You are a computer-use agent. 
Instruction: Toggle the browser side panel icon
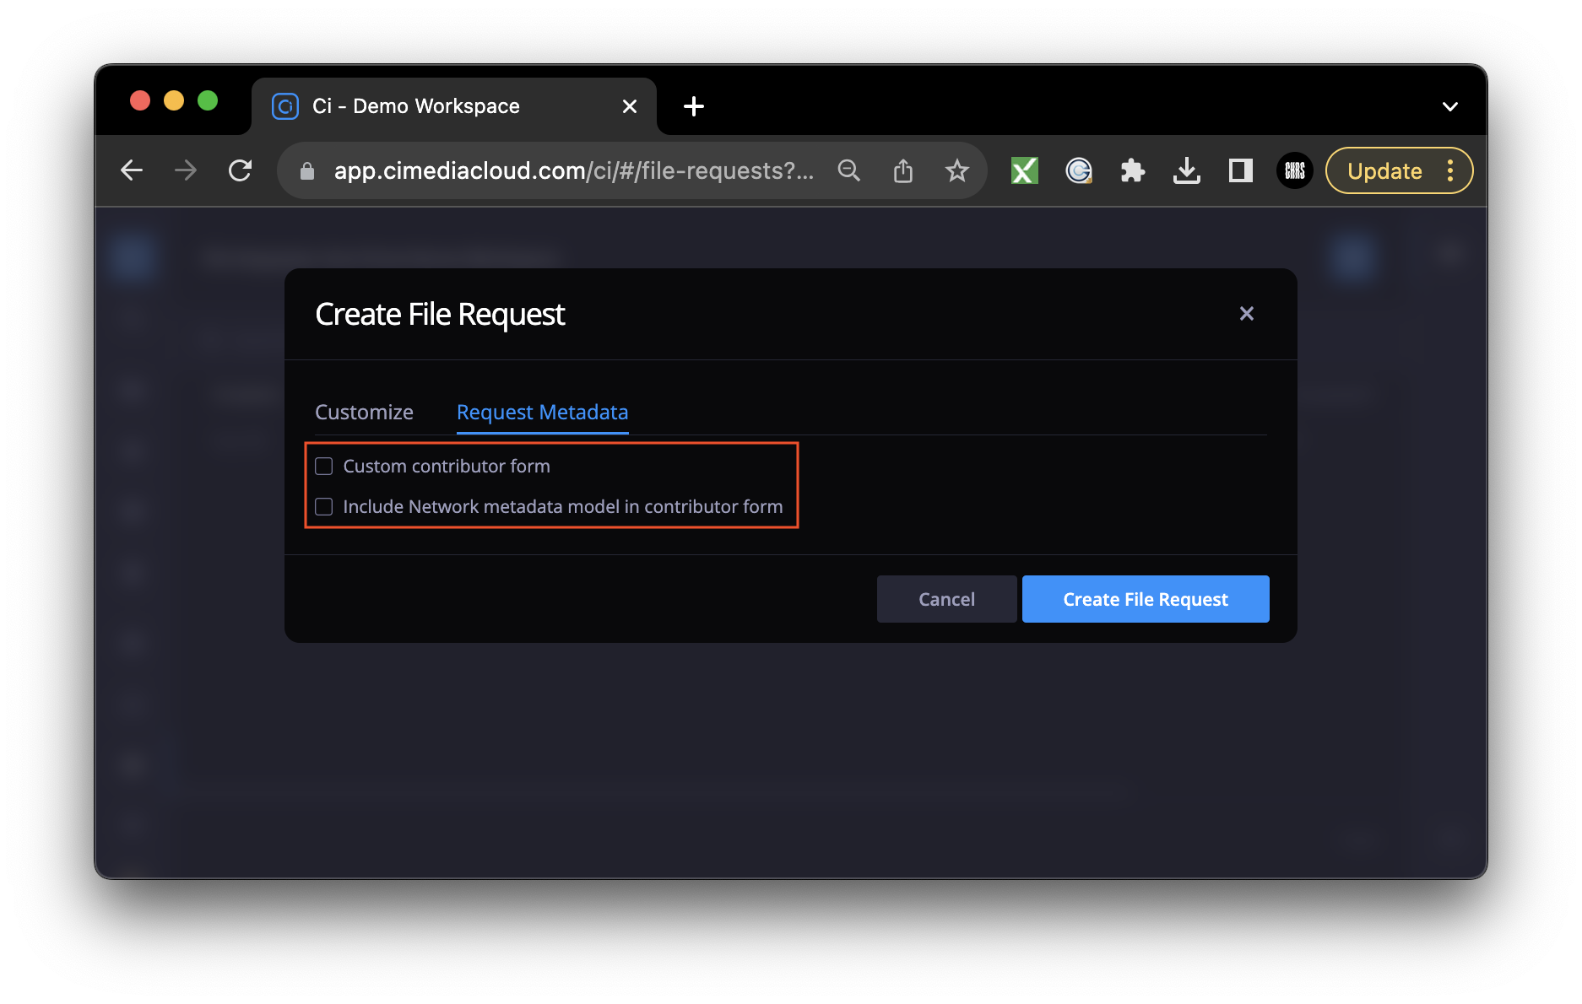[1240, 170]
